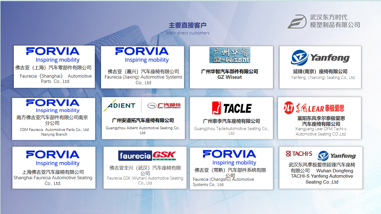Click the TACHI-S logo on the Wuhan Dongfeng card
This screenshot has height=214, width=381.
pyautogui.click(x=299, y=154)
